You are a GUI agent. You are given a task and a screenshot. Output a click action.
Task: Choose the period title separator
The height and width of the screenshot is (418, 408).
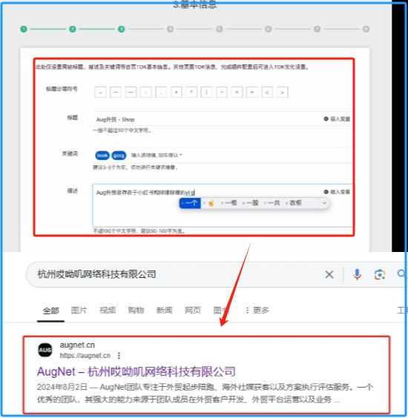[x=161, y=92]
